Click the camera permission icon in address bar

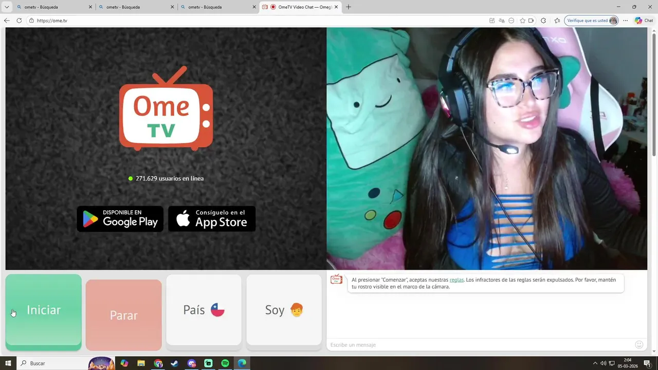pos(531,21)
